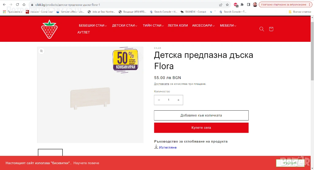
Task: Share this page via address bar icon
Action: tap(221, 5)
